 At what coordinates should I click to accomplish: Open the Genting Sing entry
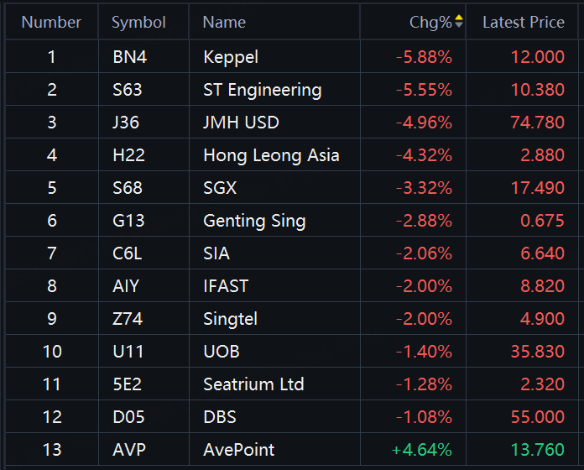point(254,221)
